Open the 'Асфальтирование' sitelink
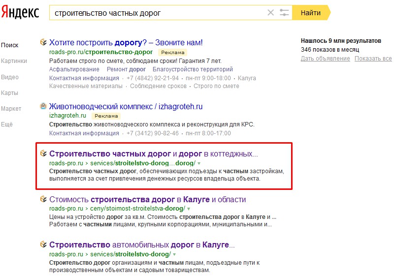395x276 pixels. 74,69
